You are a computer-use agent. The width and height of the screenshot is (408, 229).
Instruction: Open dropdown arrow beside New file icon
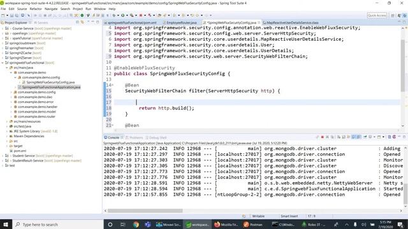[7, 15]
